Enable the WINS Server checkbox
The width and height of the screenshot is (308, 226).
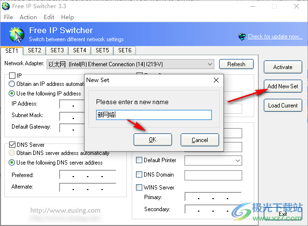[x=139, y=187]
